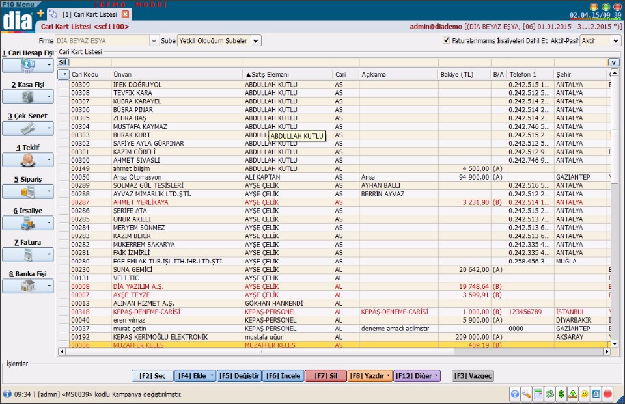This screenshot has width=625, height=404.
Task: Open the [F8] Yazdır dropdown button
Action: tap(370, 376)
